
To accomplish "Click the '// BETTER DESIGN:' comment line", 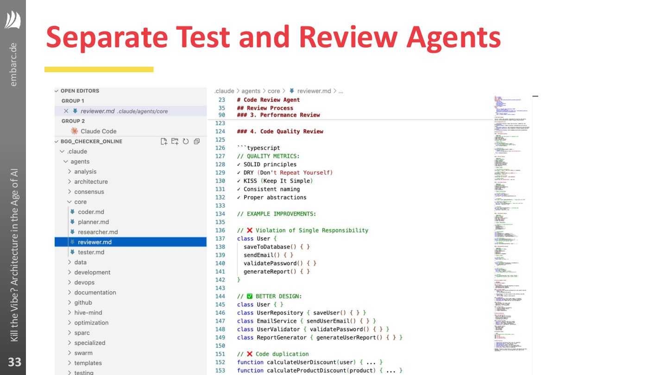I will pyautogui.click(x=269, y=296).
